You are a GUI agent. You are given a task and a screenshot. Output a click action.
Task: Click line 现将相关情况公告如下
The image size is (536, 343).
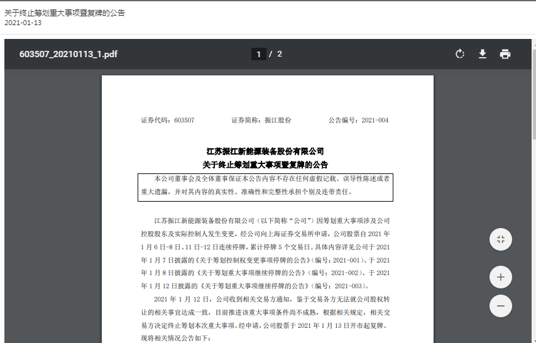(x=176, y=339)
